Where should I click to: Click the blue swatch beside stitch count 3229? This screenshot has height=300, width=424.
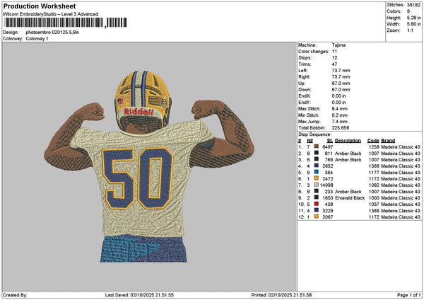point(316,210)
